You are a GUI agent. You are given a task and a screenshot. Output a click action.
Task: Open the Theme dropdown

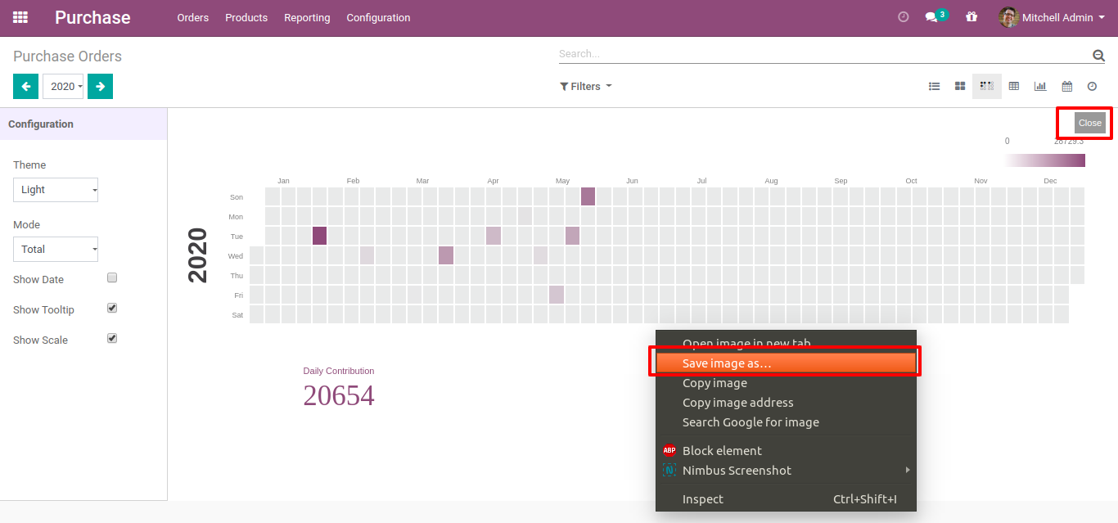pyautogui.click(x=56, y=190)
